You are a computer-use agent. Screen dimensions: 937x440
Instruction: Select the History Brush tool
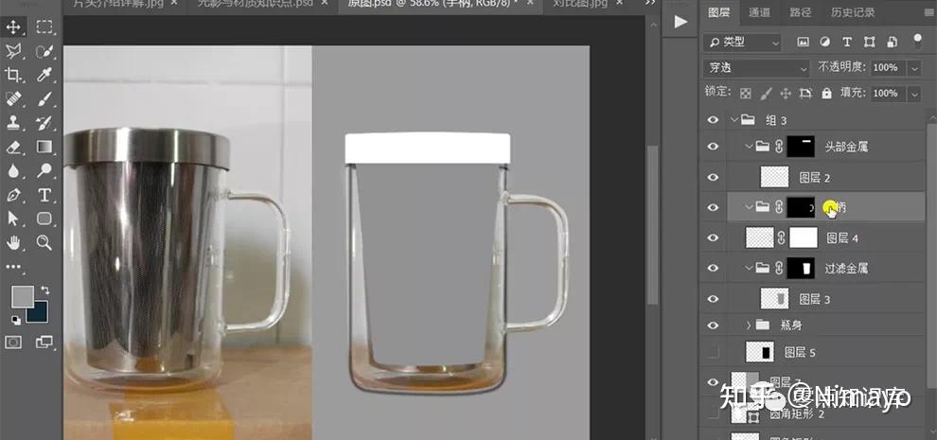click(x=44, y=123)
